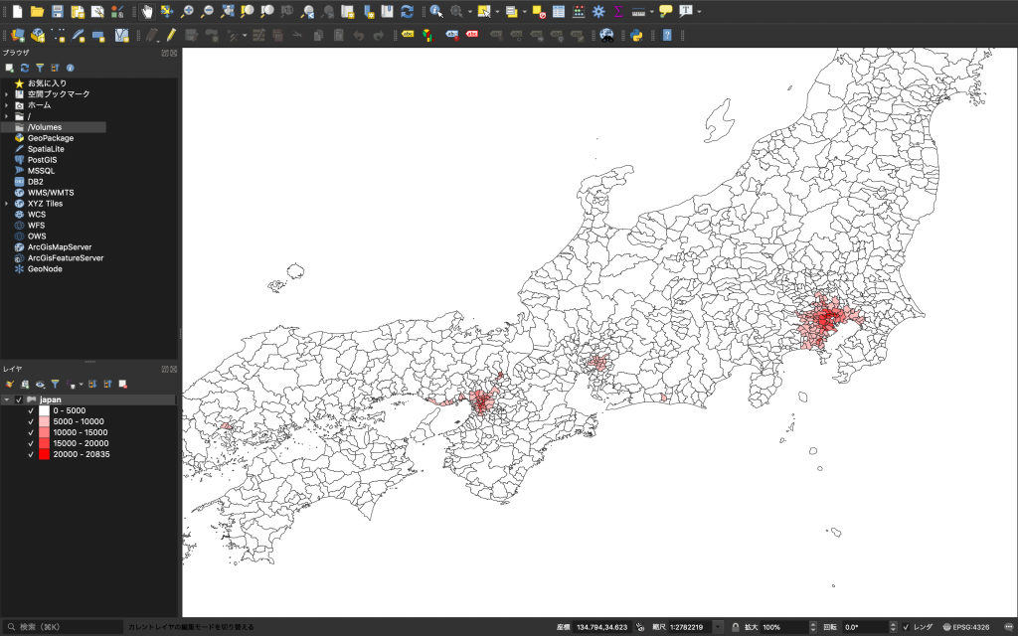Uncheck the 0 - 5000 class
The width and height of the screenshot is (1018, 636).
[x=31, y=410]
